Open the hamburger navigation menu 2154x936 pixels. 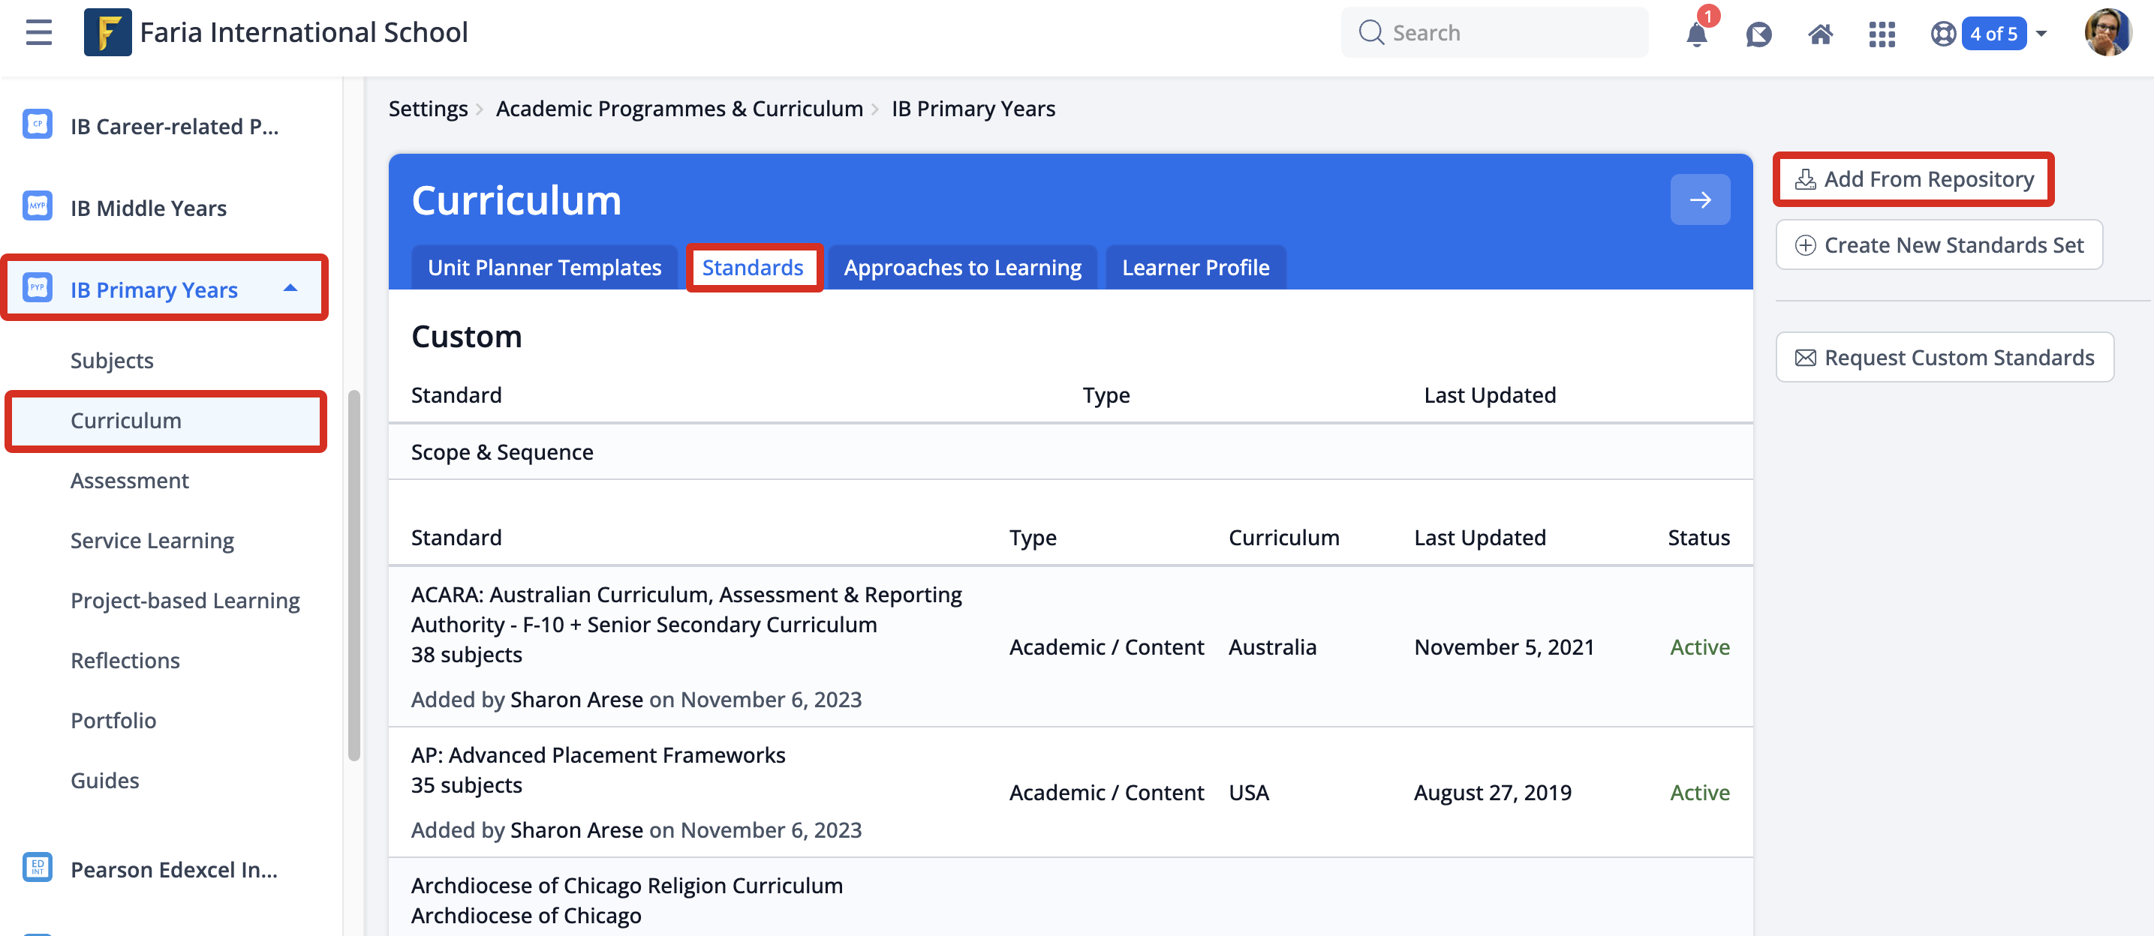(38, 32)
